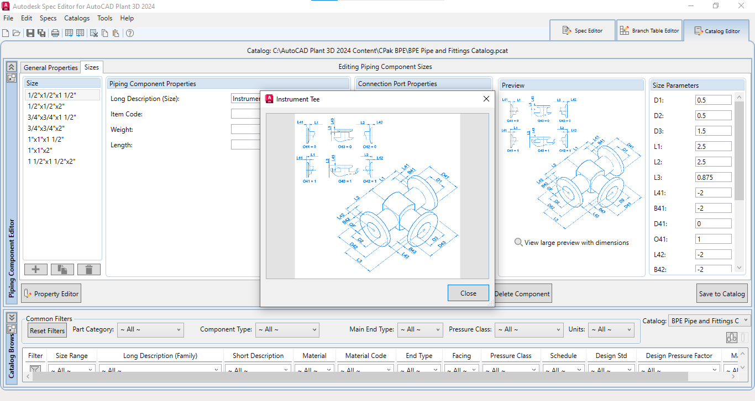The image size is (755, 401).
Task: Create a new file from the toolbar
Action: [6, 33]
